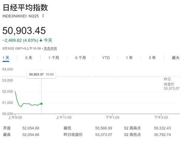
Task: Click the 上午11:00 axis label
Action: [x=64, y=117]
